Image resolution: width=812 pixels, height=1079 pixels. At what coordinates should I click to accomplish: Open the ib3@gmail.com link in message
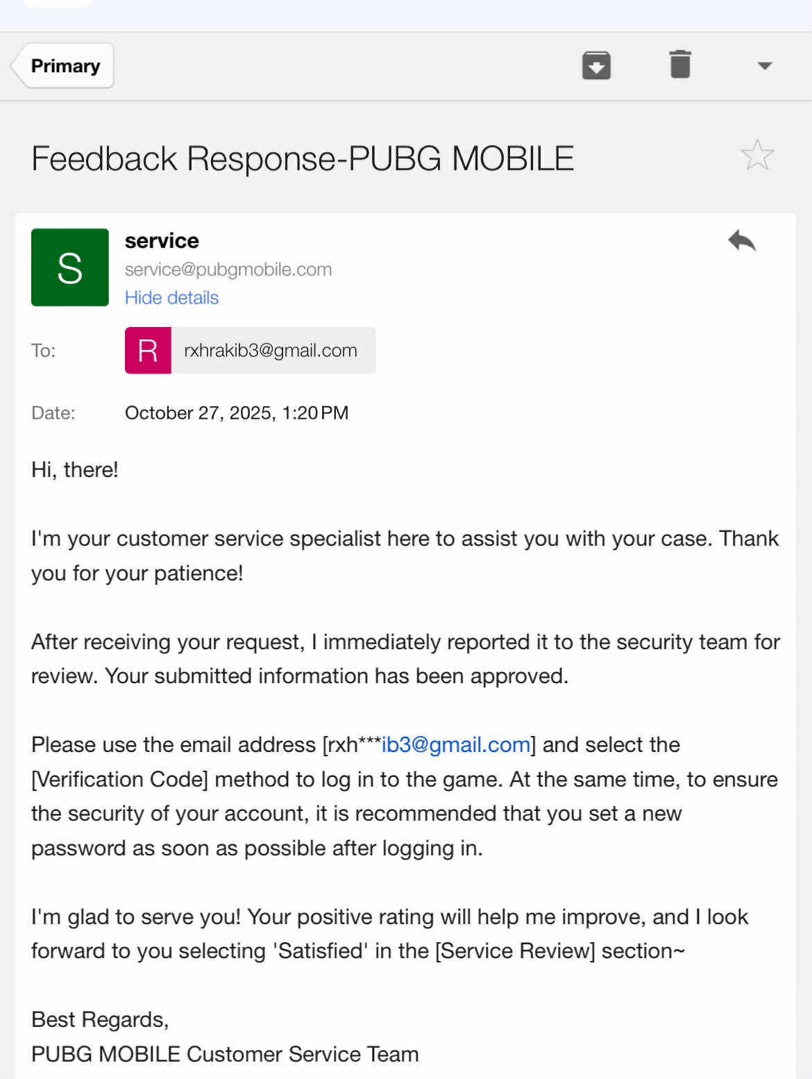[456, 745]
